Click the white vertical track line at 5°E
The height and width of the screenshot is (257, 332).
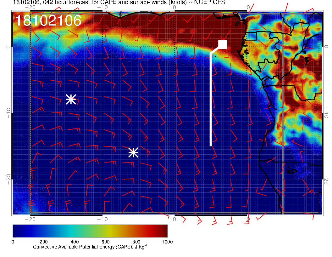coord(211,100)
